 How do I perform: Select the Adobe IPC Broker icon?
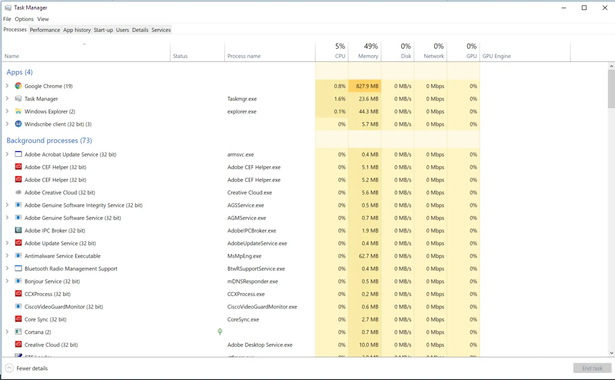click(x=18, y=231)
